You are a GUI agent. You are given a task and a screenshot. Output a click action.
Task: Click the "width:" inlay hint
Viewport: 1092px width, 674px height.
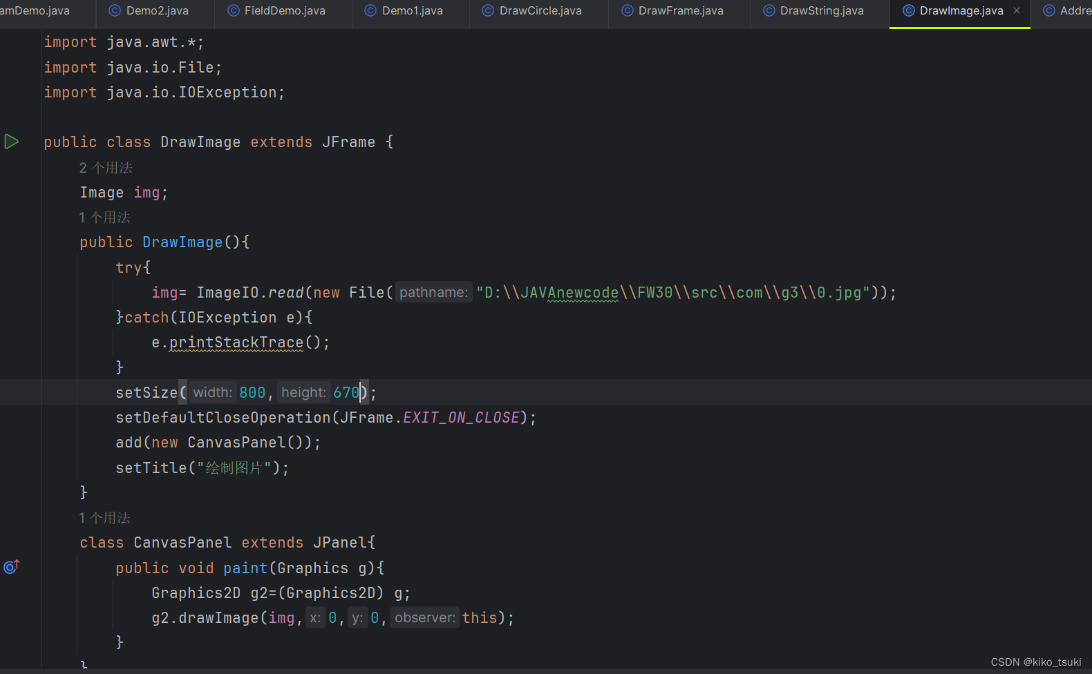[212, 392]
